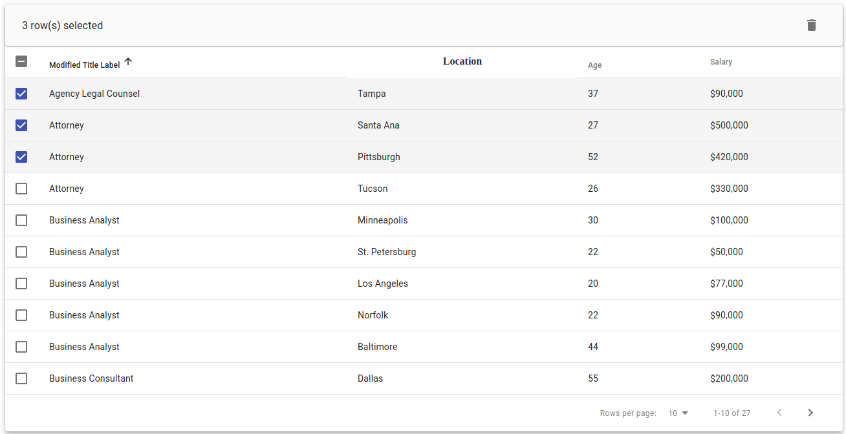Click the '1-10 of 27' pagination label

click(732, 413)
